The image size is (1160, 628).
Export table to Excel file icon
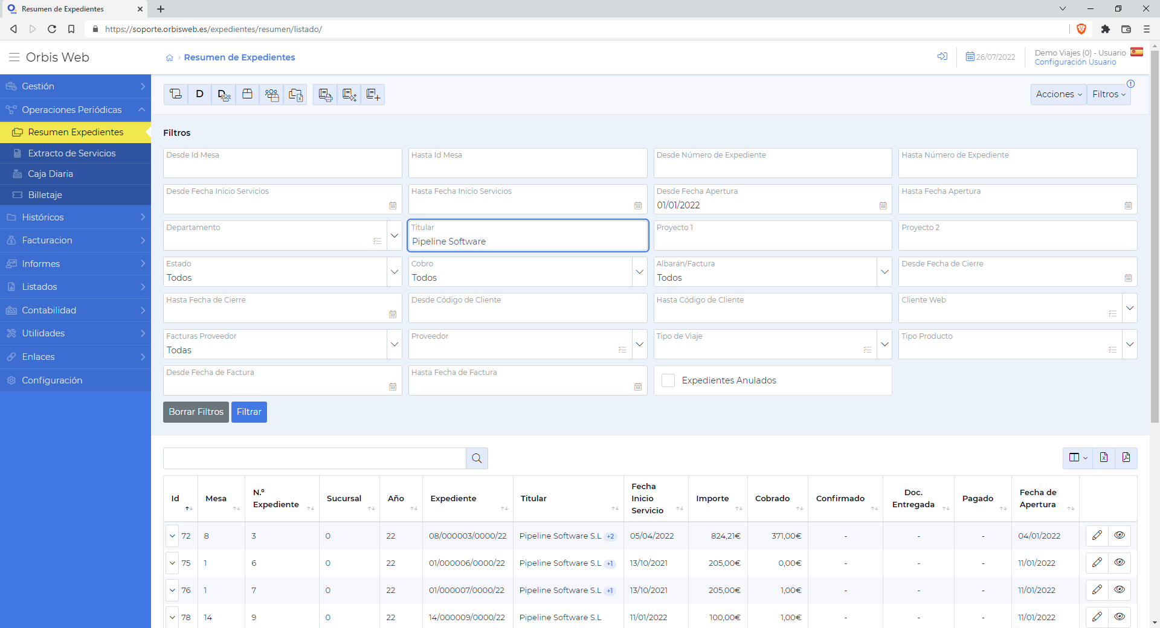pyautogui.click(x=1104, y=458)
